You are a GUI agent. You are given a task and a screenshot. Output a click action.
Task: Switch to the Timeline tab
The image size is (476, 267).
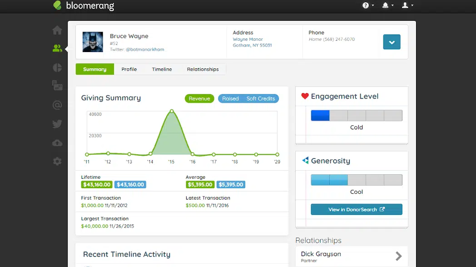(162, 69)
